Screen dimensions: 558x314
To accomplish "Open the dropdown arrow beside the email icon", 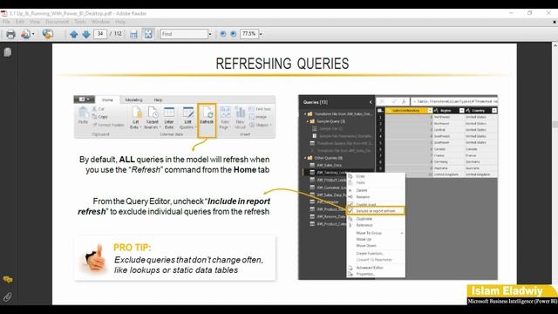I will (x=33, y=34).
